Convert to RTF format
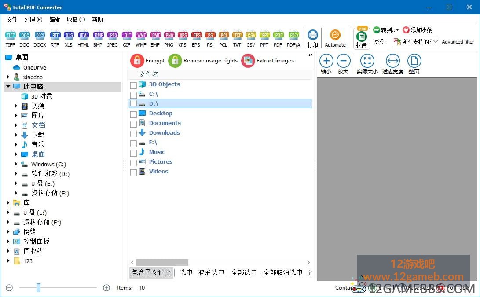 [55, 39]
